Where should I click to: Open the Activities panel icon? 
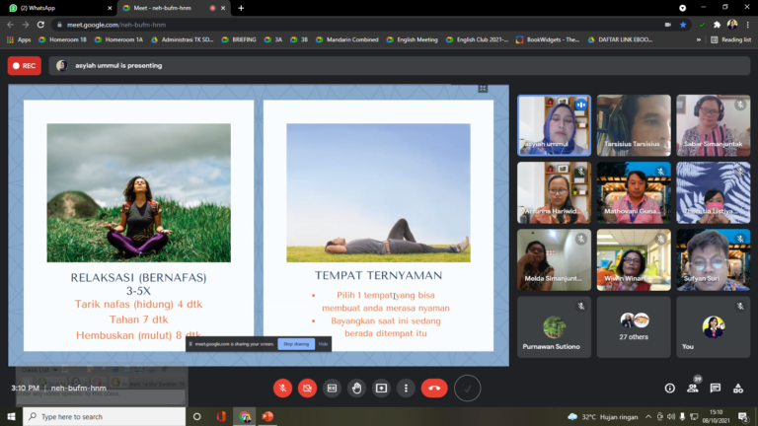coord(738,389)
